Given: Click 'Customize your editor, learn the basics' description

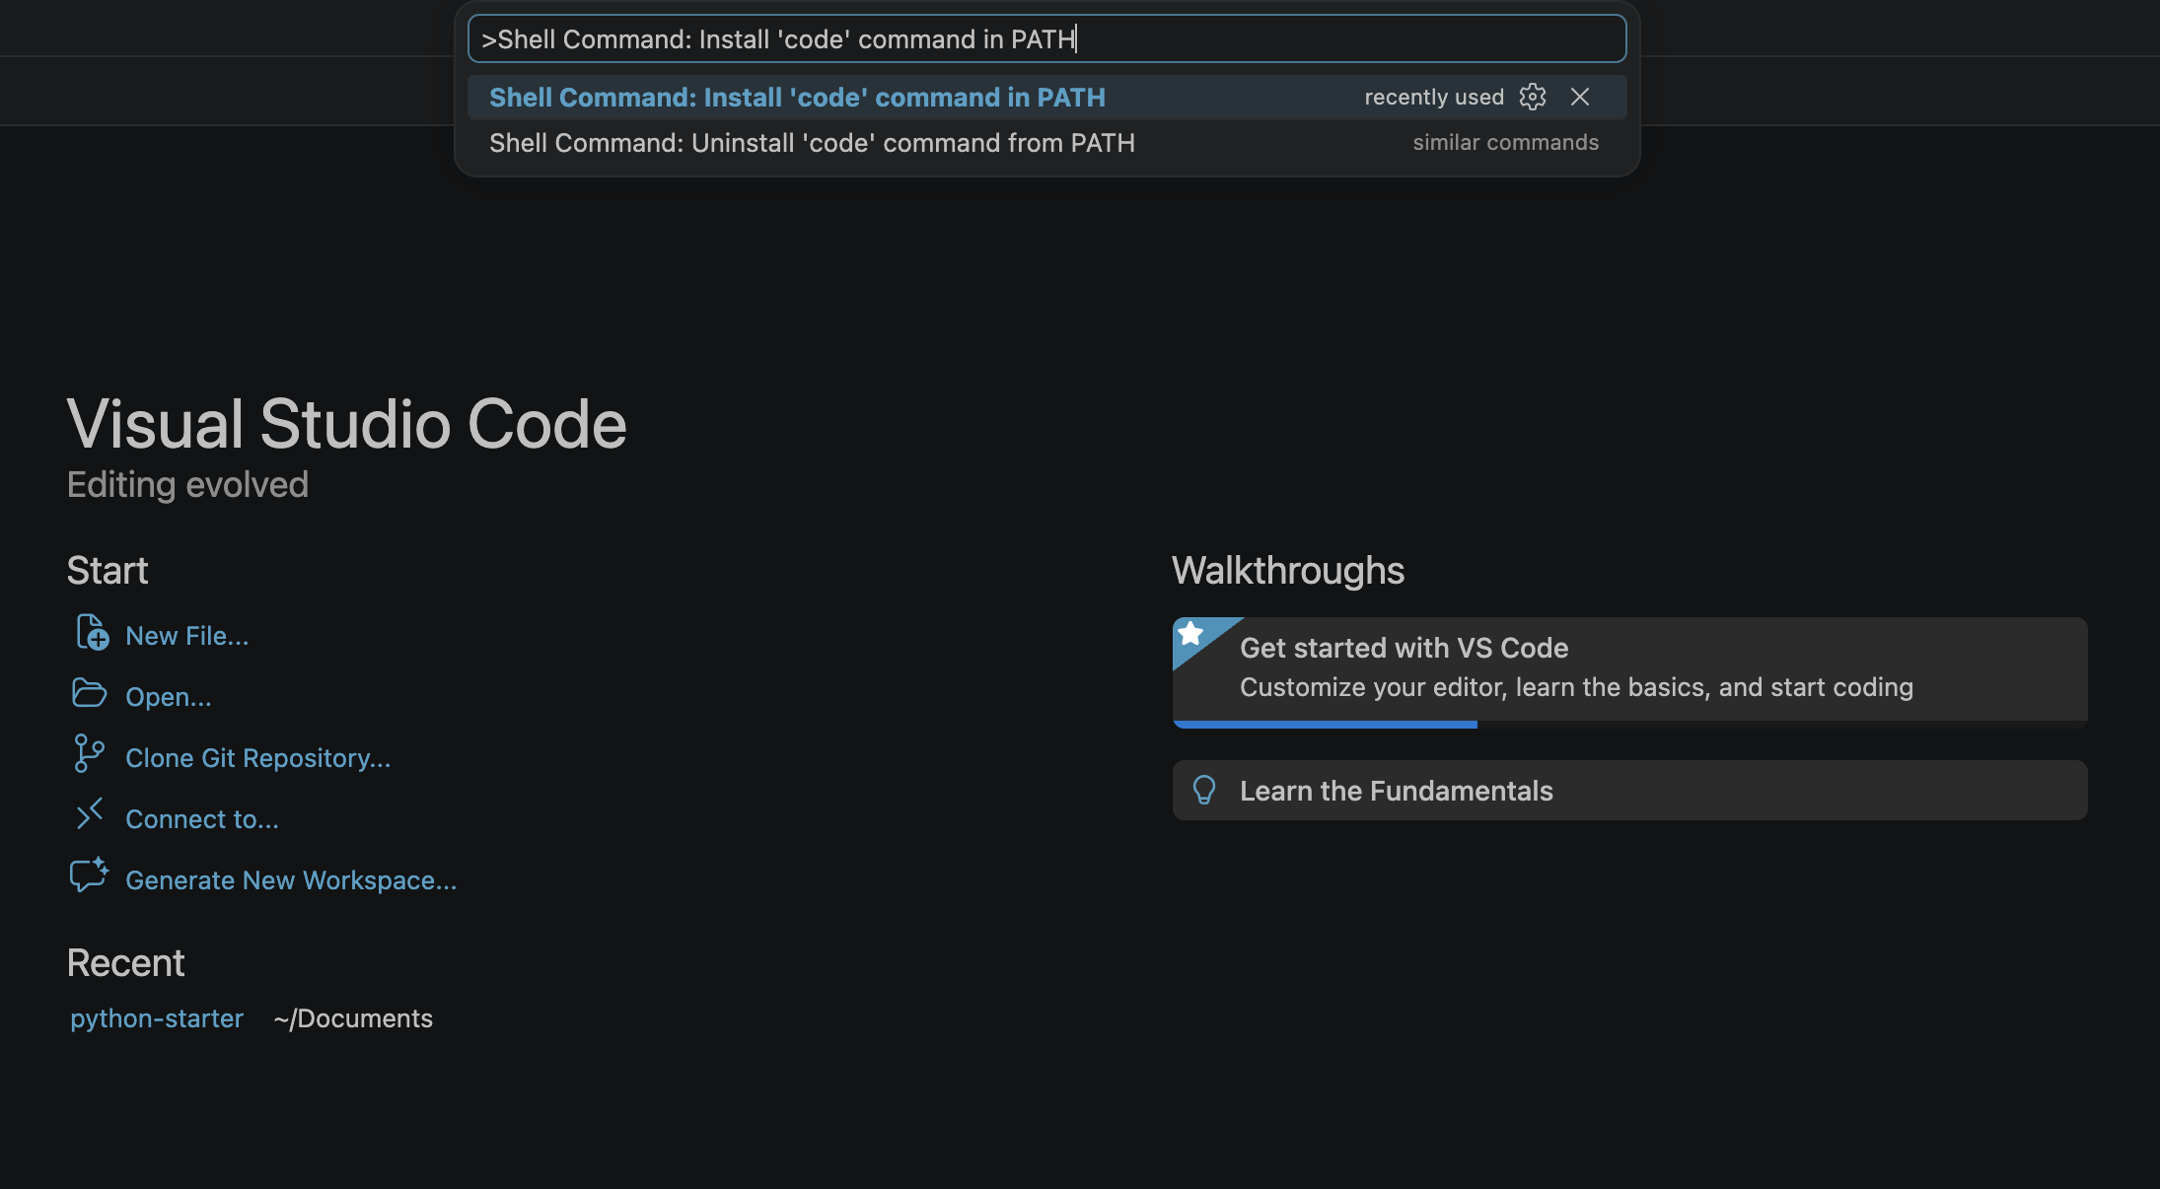Looking at the screenshot, I should point(1576,687).
